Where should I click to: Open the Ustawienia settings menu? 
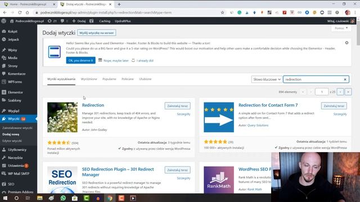click(16, 166)
